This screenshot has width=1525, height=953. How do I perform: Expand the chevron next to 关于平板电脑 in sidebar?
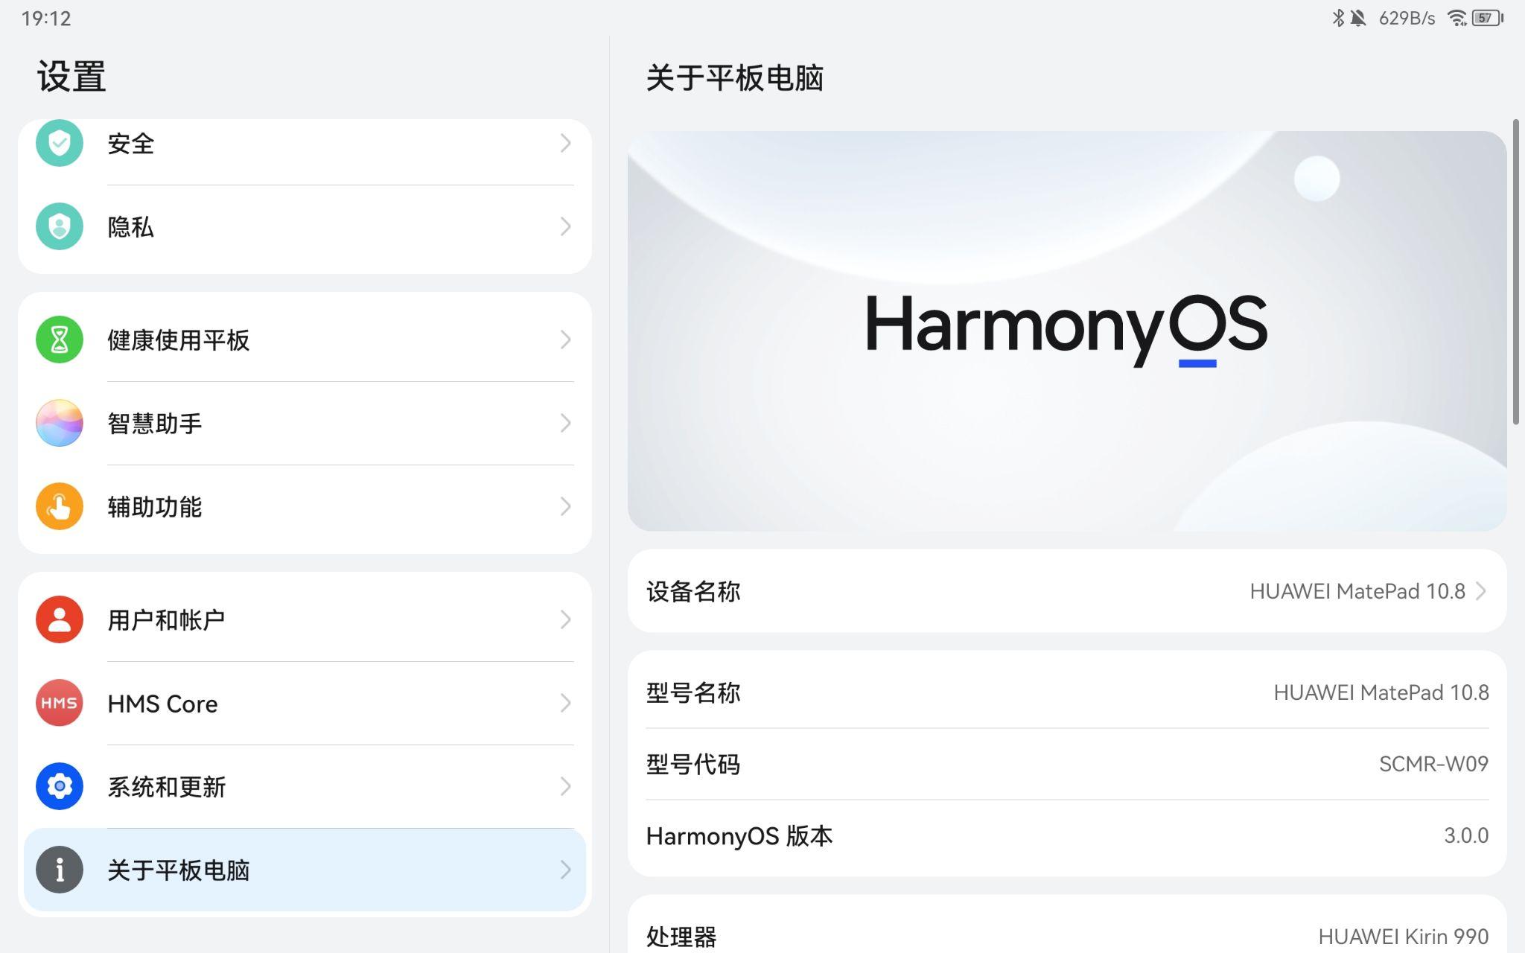[566, 870]
